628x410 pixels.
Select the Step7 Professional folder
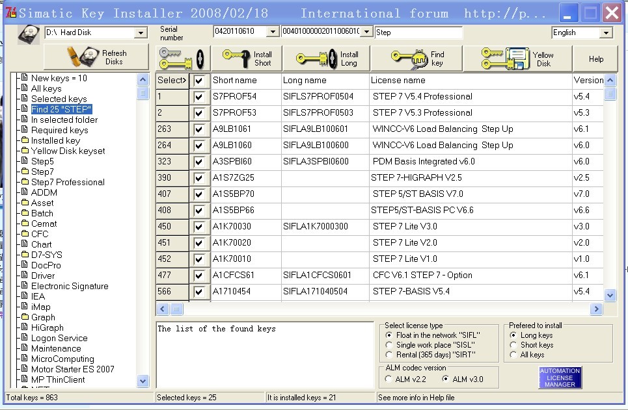tap(68, 182)
